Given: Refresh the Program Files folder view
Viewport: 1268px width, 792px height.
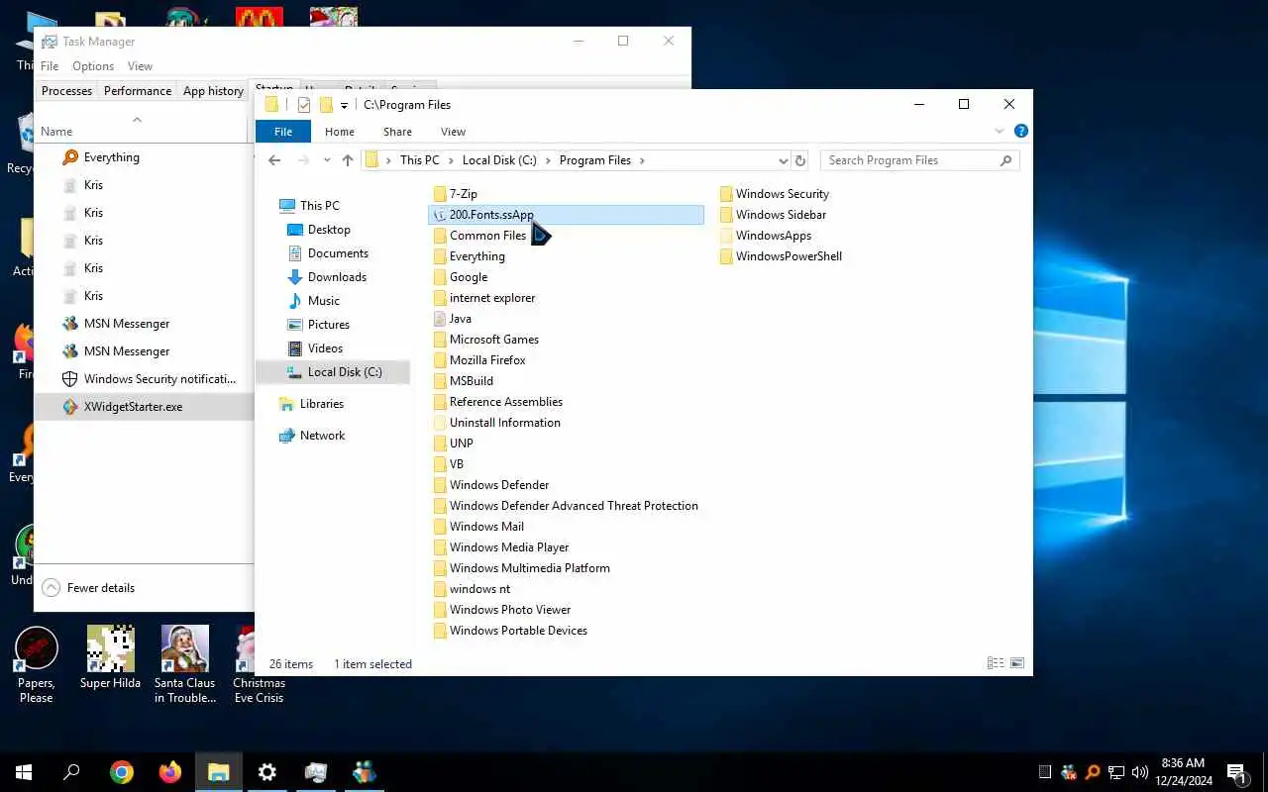Looking at the screenshot, I should pos(800,160).
